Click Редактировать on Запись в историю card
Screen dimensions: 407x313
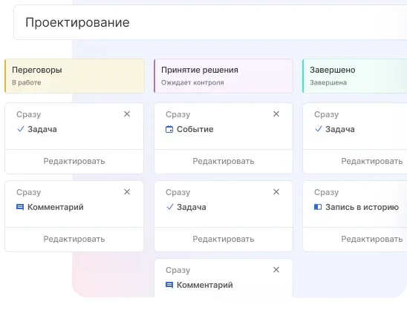tap(371, 239)
